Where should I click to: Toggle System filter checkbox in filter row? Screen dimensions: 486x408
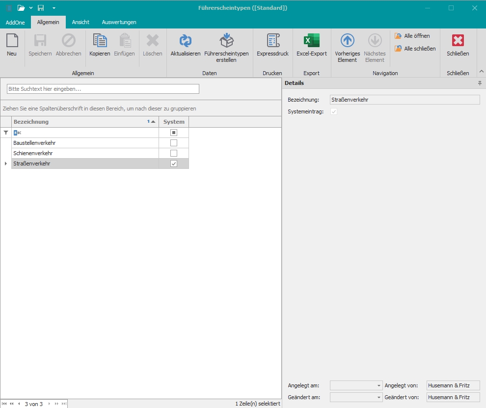[x=173, y=133]
